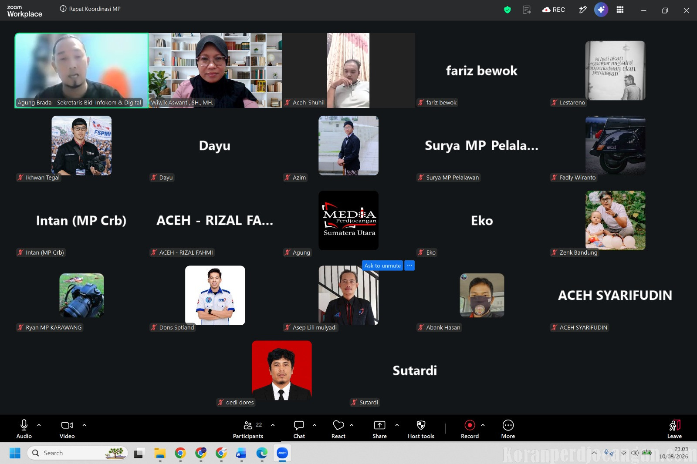Viewport: 697px width, 464px height.
Task: Open the first Chrome icon in taskbar
Action: [180, 453]
